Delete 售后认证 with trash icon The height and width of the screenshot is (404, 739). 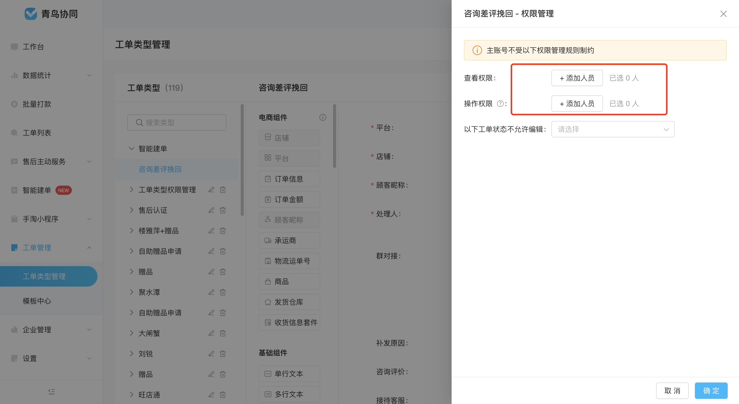coord(223,210)
